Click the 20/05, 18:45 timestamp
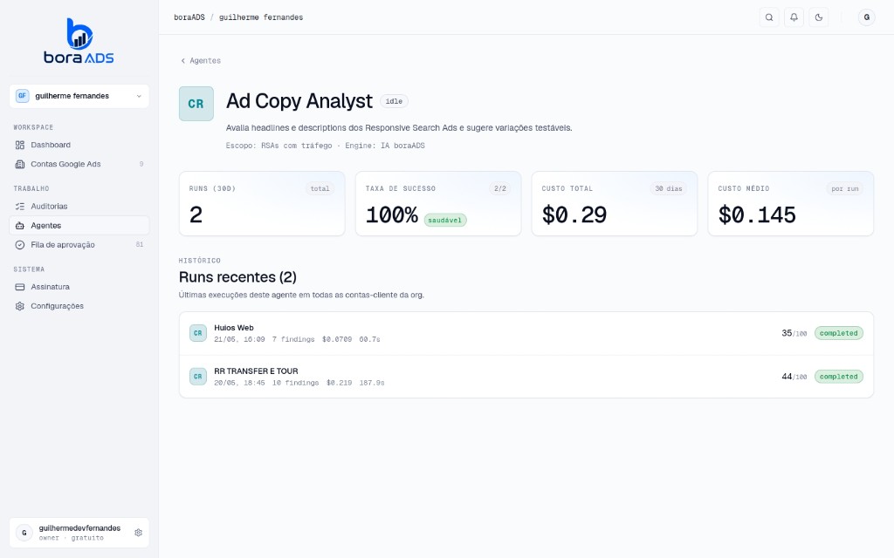Image resolution: width=894 pixels, height=558 pixels. (239, 383)
